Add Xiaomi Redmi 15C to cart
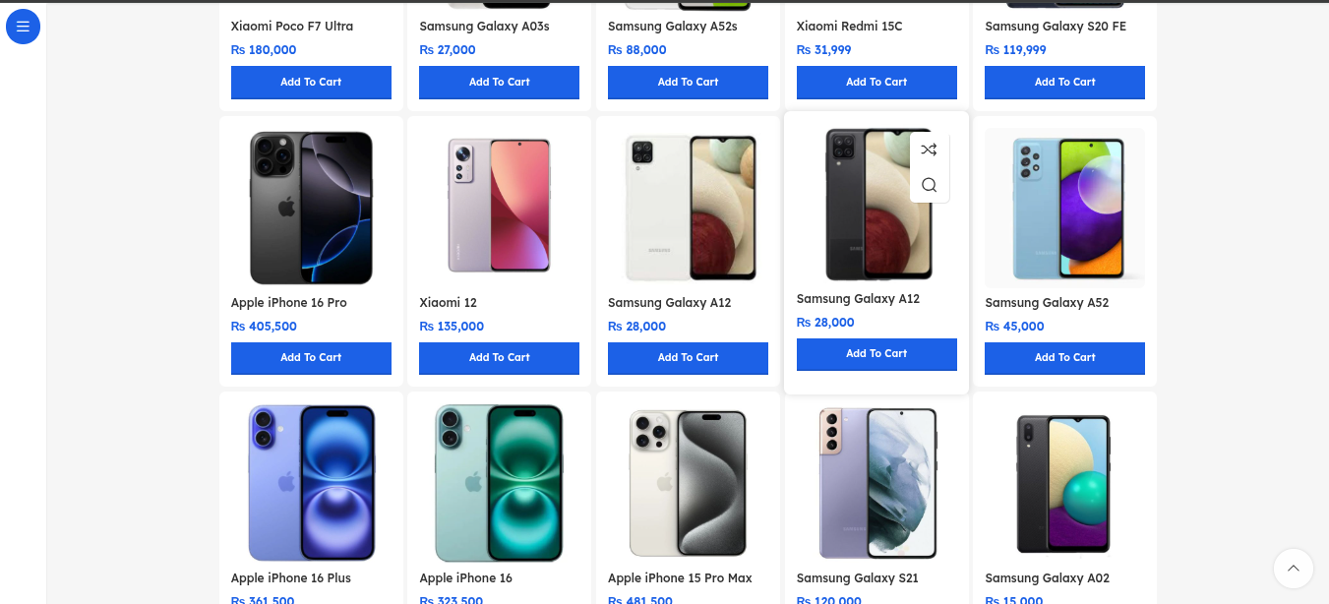This screenshot has height=604, width=1329. pyautogui.click(x=876, y=83)
